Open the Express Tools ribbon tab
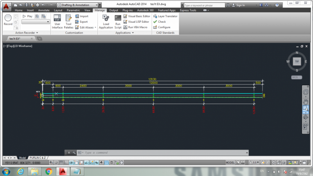 [x=188, y=10]
